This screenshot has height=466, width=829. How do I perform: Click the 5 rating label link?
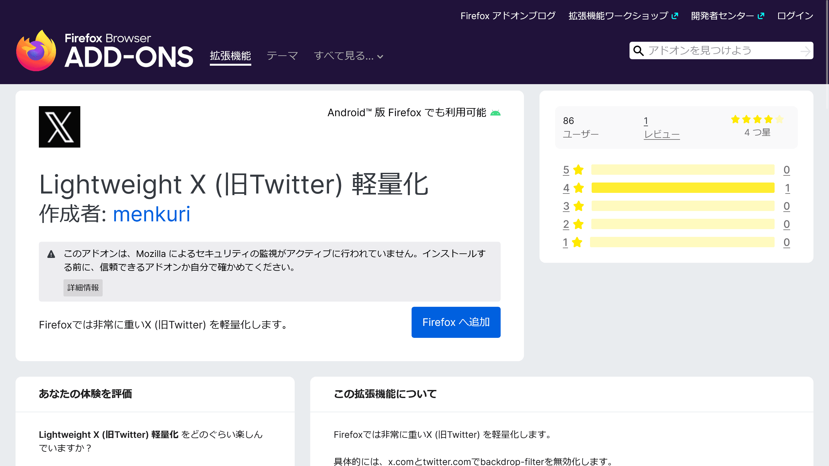click(x=566, y=170)
